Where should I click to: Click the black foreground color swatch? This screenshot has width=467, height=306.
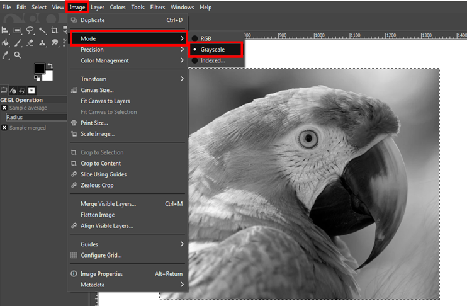click(x=39, y=68)
